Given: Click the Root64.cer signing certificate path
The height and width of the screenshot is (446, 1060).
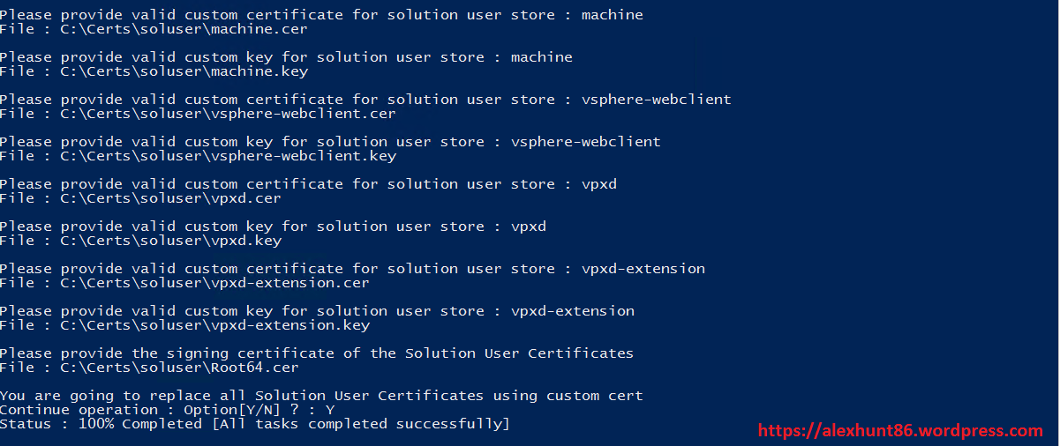Looking at the screenshot, I should point(148,368).
